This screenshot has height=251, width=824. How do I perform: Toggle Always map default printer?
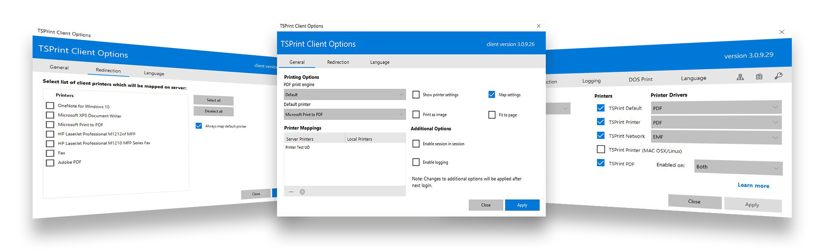click(199, 126)
